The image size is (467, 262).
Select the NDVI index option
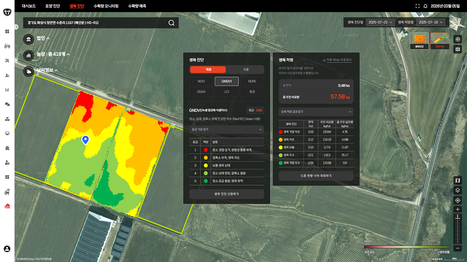201,81
